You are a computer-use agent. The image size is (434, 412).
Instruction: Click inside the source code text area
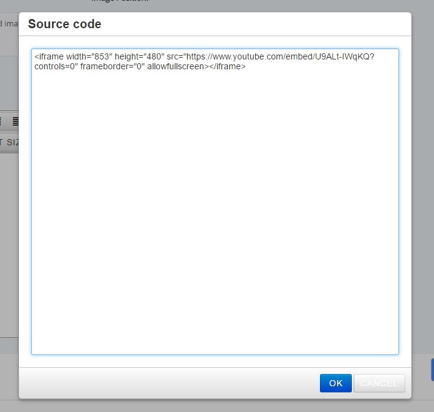coord(215,202)
